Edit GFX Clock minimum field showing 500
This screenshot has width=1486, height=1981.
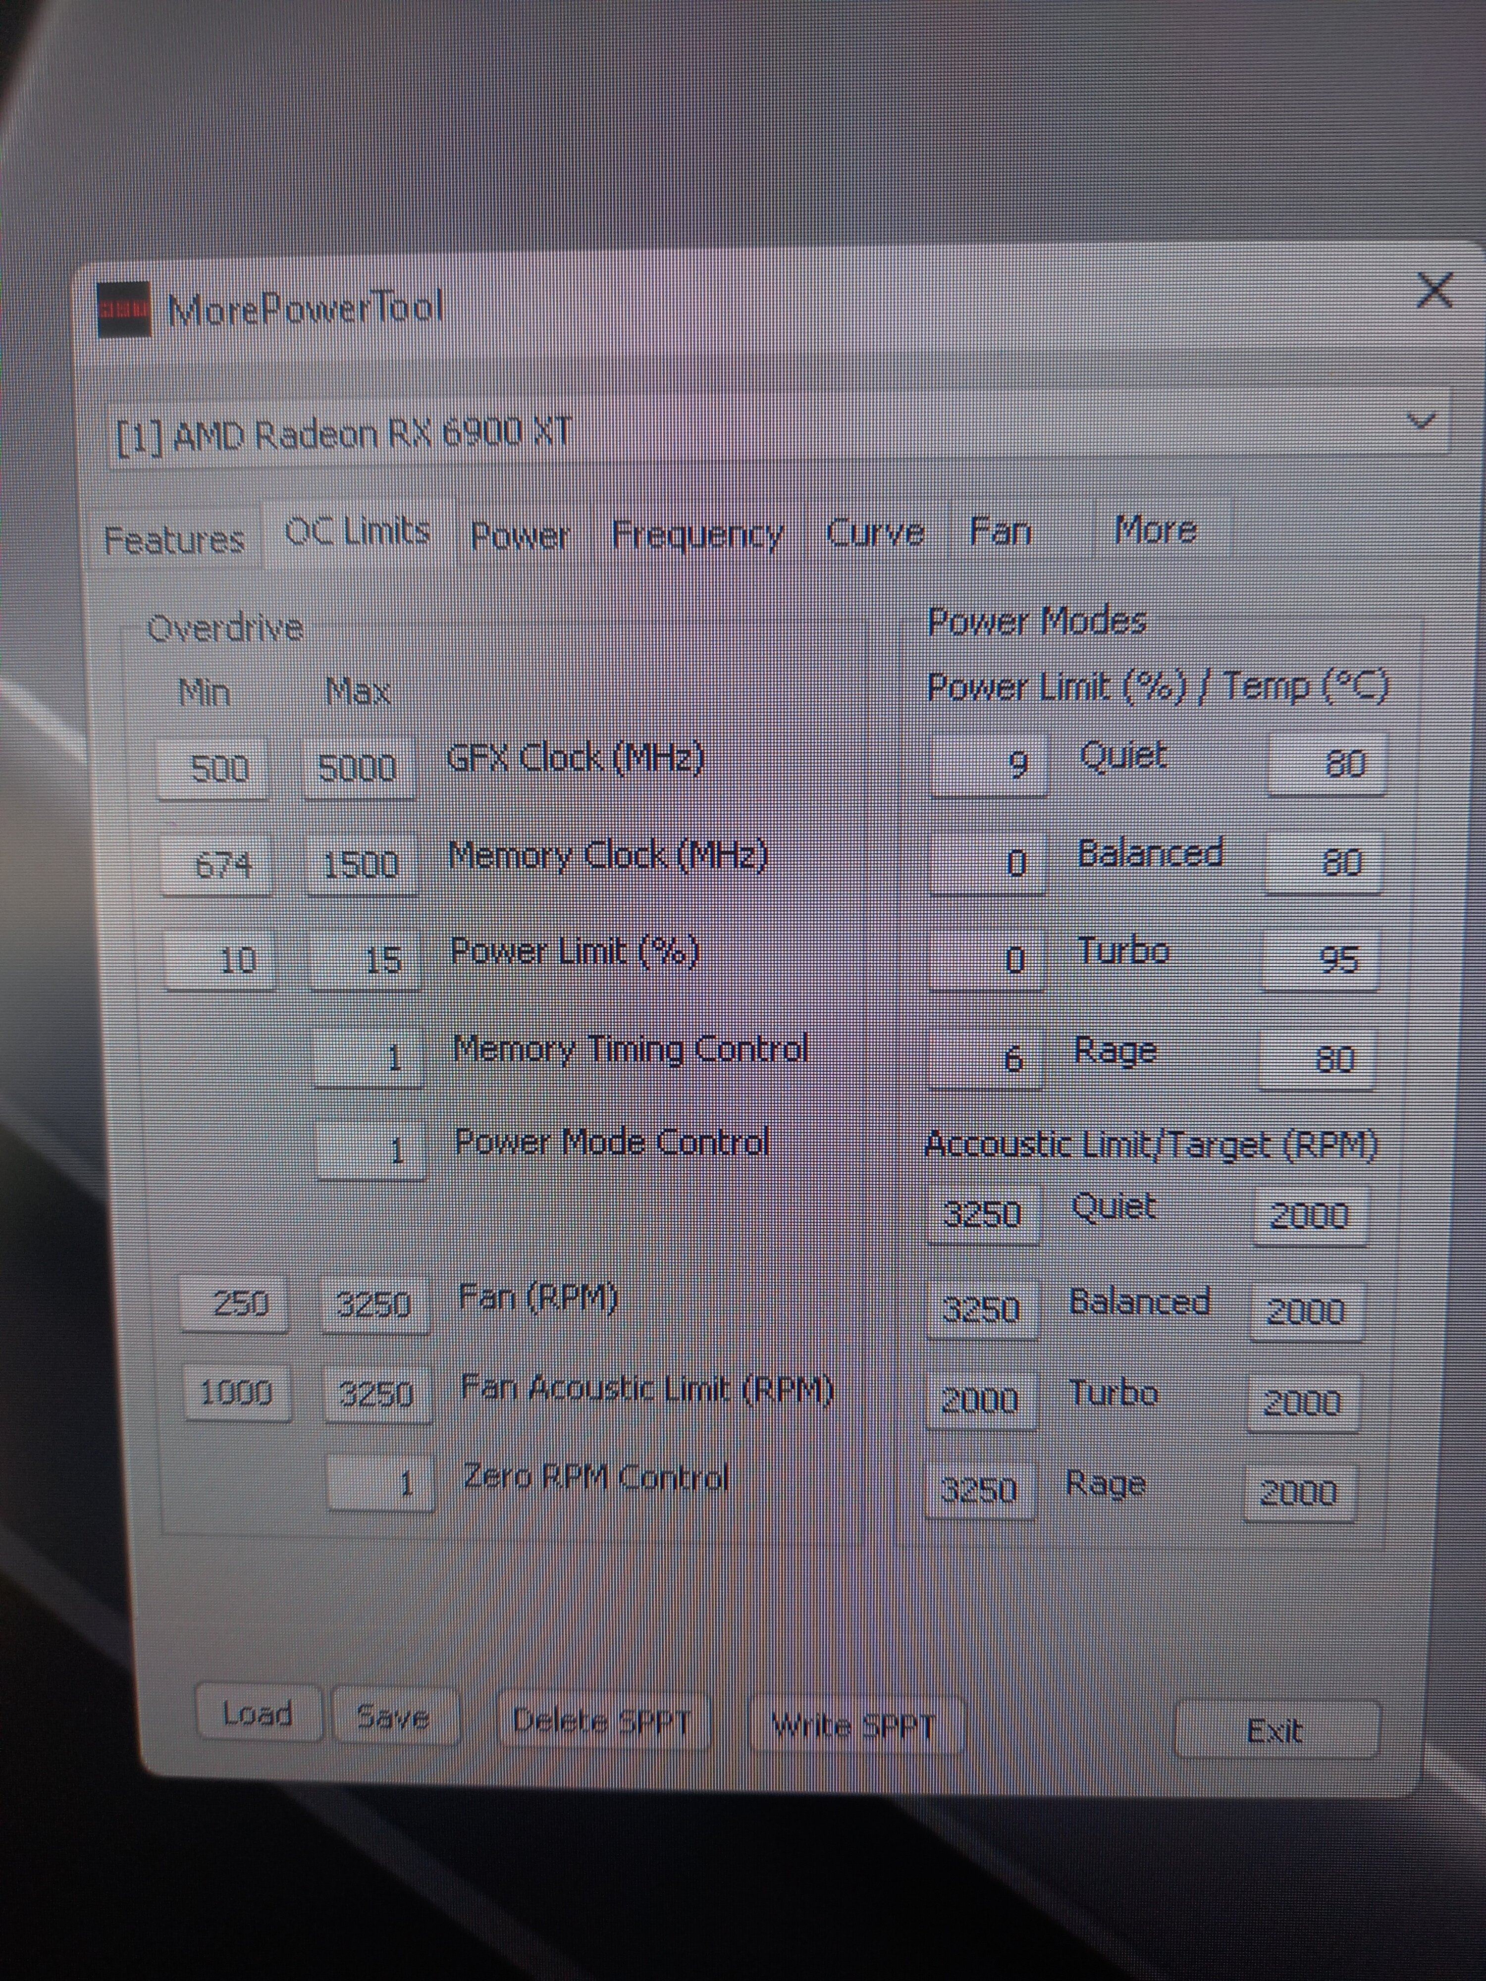(212, 769)
